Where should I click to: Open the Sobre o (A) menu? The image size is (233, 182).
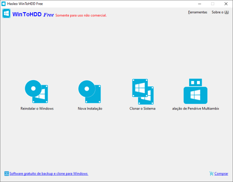pyautogui.click(x=220, y=12)
